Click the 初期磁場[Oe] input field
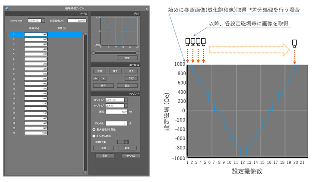 (77, 21)
